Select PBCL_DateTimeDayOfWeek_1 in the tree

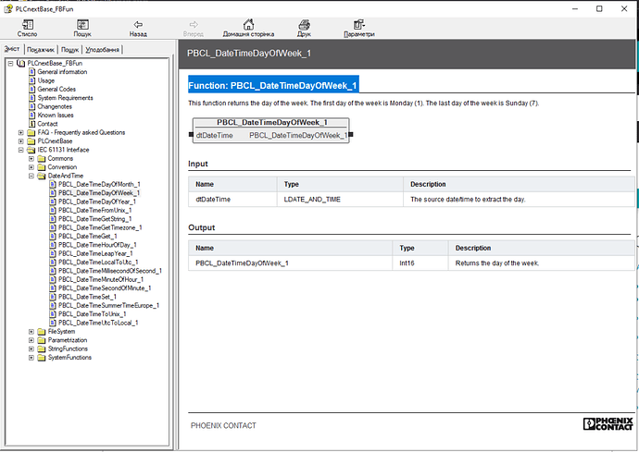click(x=98, y=193)
